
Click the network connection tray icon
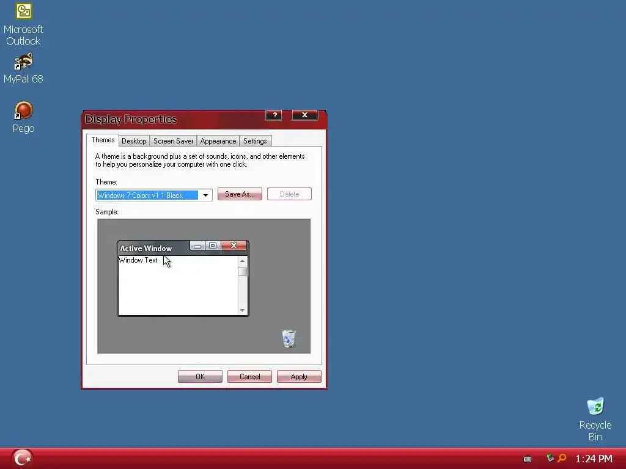pyautogui.click(x=551, y=458)
